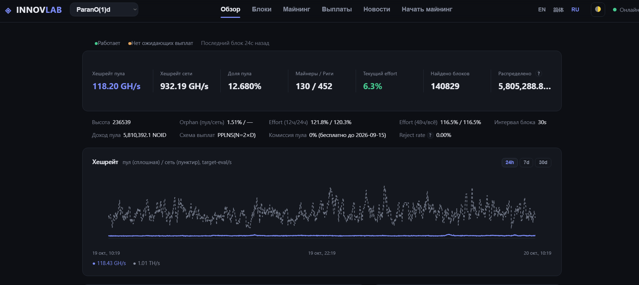Open the help tooltip next to Распределено
The width and height of the screenshot is (639, 285).
click(539, 73)
